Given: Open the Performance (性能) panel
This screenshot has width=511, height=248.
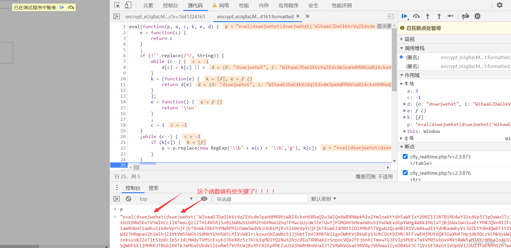Looking at the screenshot, I should point(244,5).
